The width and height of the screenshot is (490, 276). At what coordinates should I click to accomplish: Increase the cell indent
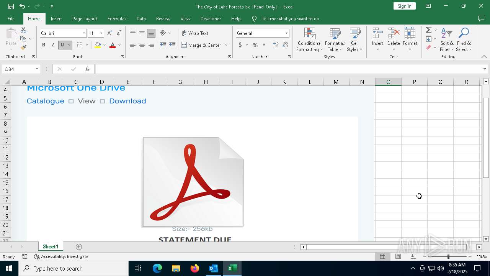click(x=172, y=45)
